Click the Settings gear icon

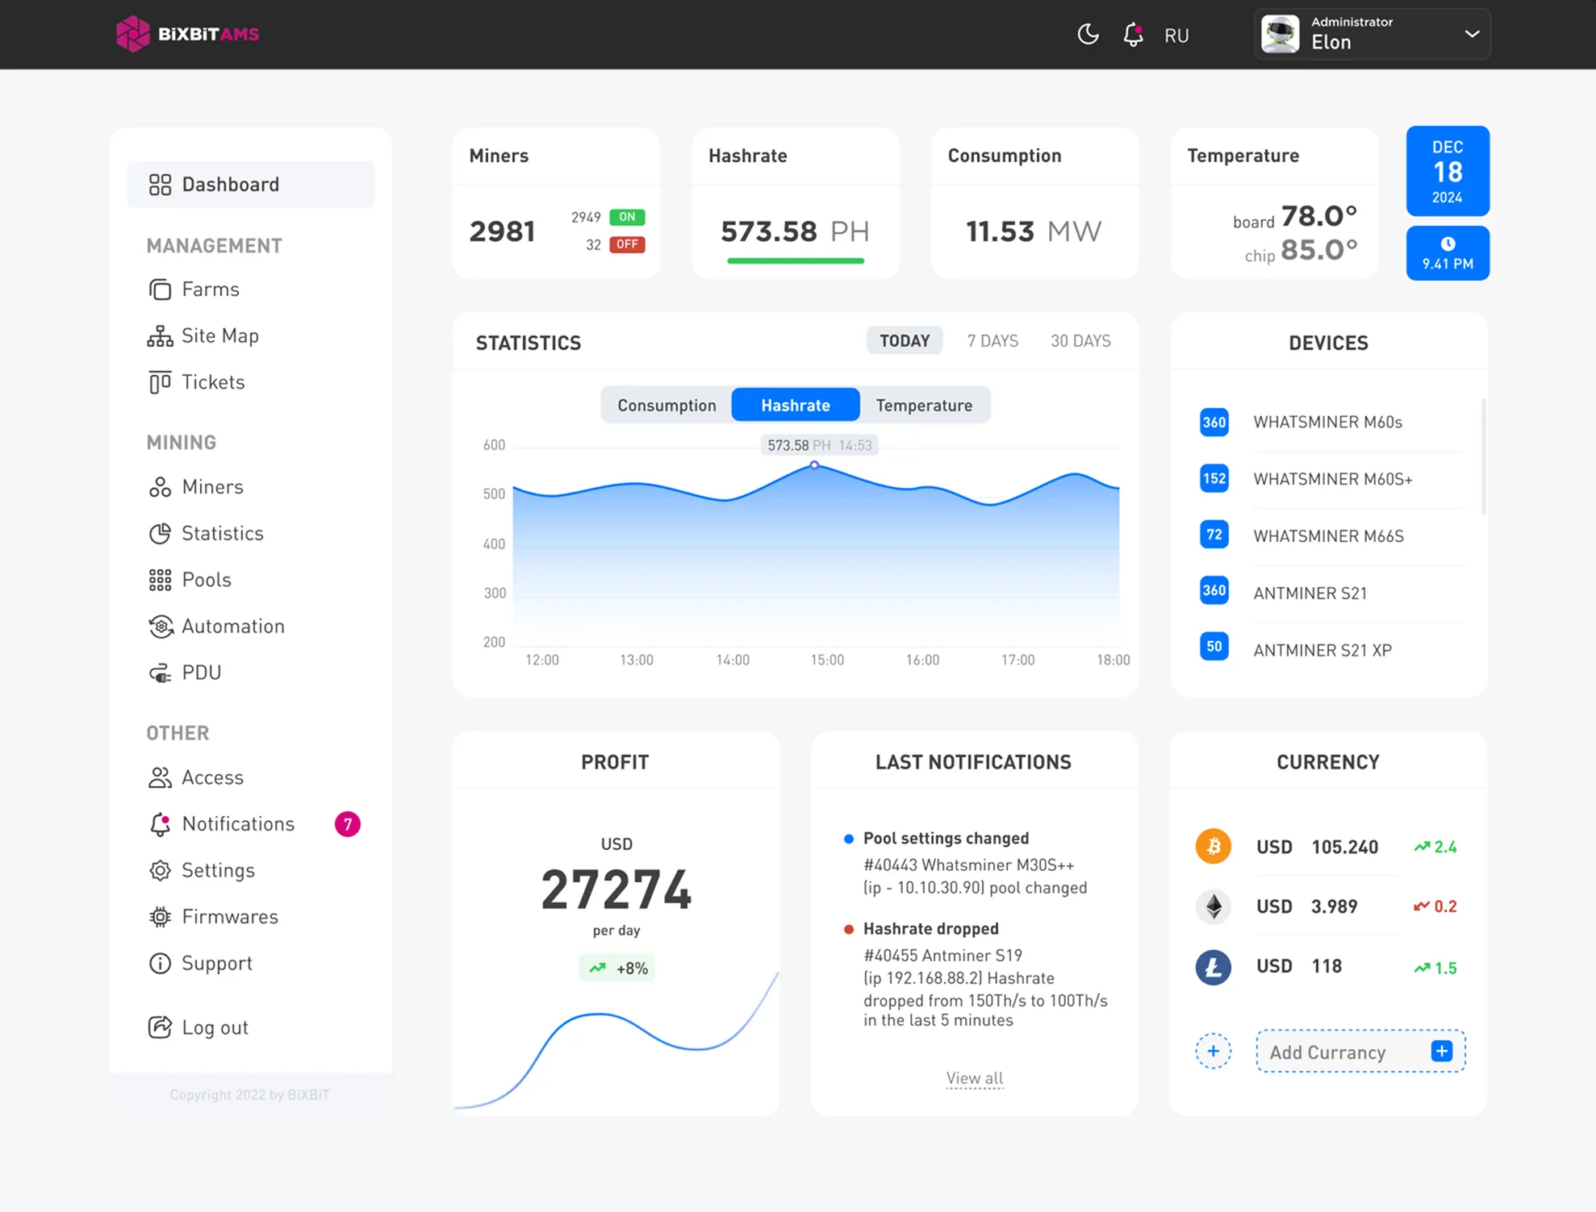click(160, 870)
